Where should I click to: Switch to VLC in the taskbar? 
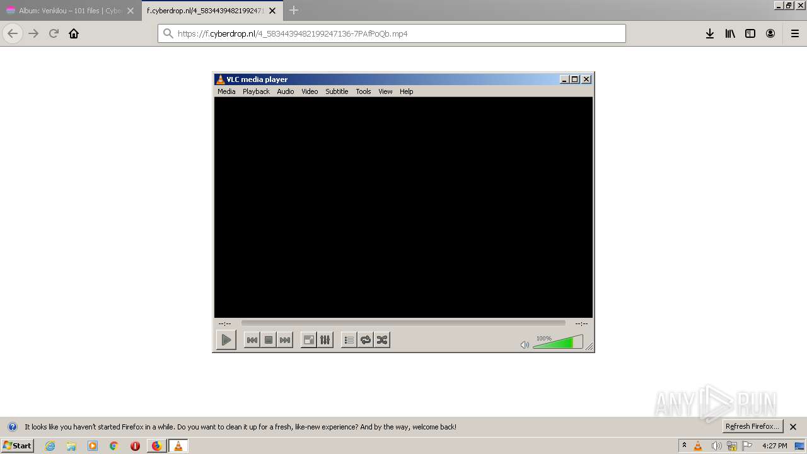pyautogui.click(x=178, y=446)
